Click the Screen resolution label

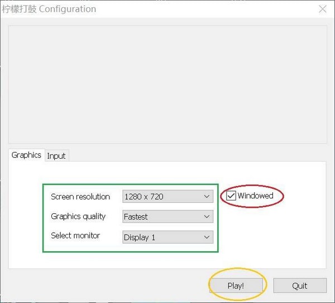(80, 197)
